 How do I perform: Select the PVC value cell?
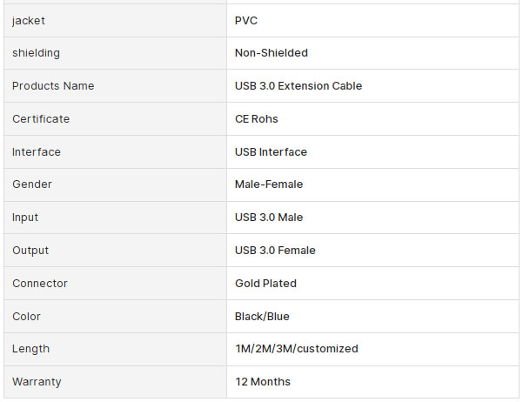click(372, 20)
